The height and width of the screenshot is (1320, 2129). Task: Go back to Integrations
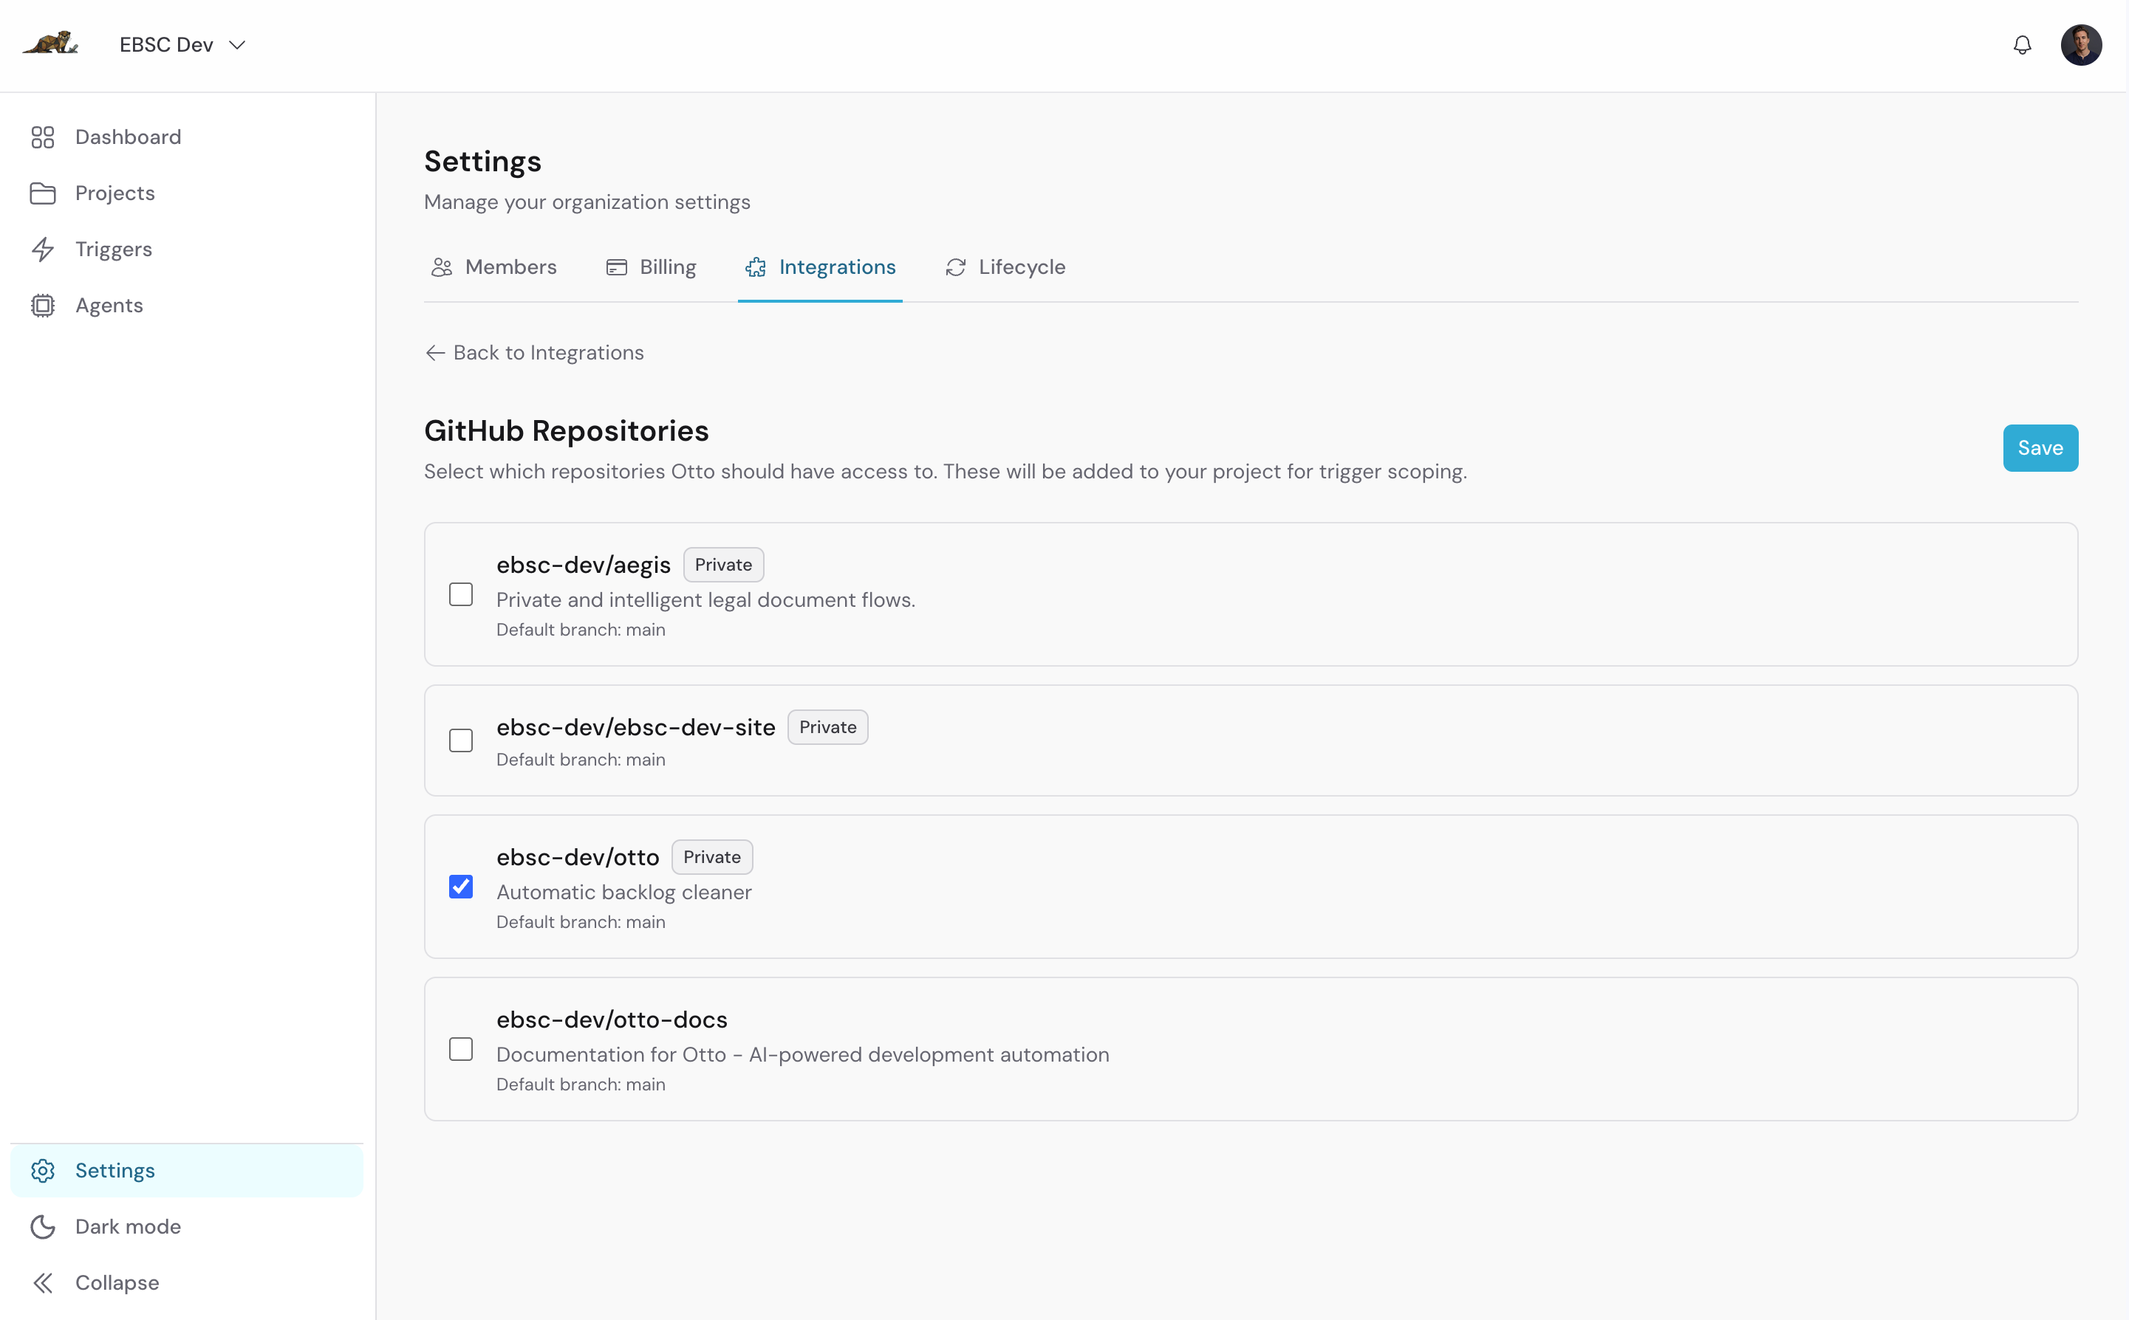click(x=534, y=353)
